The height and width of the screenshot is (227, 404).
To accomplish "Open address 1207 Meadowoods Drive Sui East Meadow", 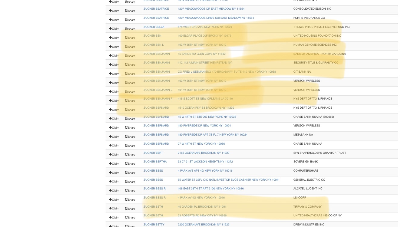I will tap(216, 18).
